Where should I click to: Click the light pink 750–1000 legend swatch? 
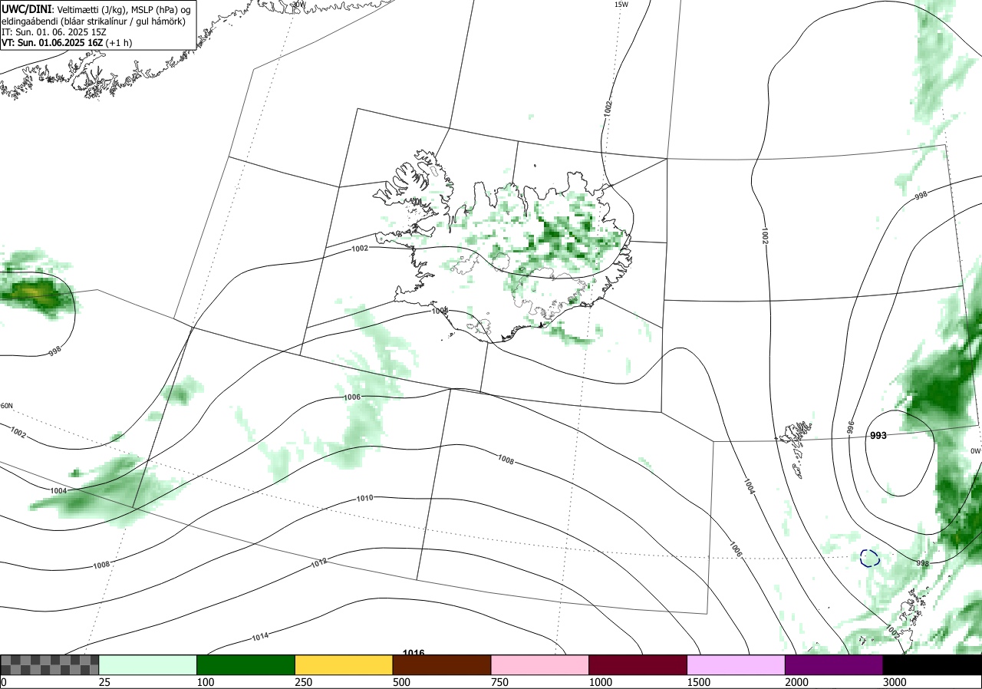[540, 664]
